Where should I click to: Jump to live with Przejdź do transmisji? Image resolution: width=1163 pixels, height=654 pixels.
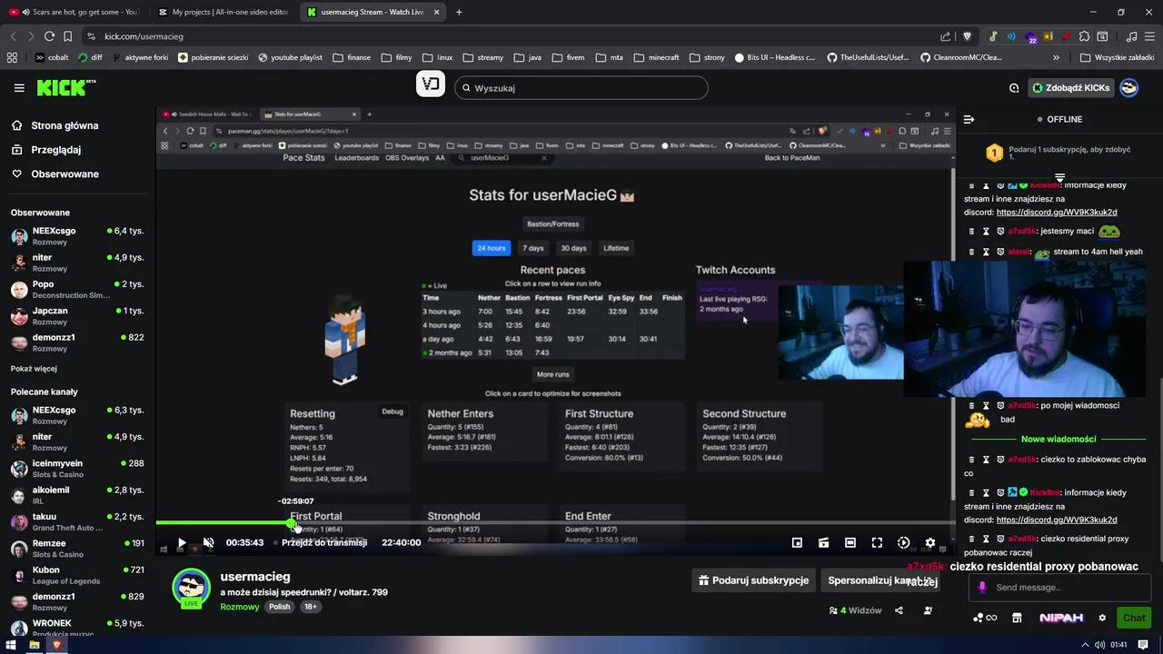(324, 542)
